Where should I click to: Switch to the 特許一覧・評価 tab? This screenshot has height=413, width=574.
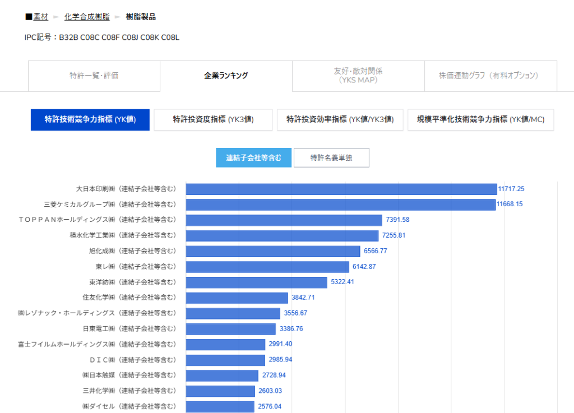[x=94, y=76]
